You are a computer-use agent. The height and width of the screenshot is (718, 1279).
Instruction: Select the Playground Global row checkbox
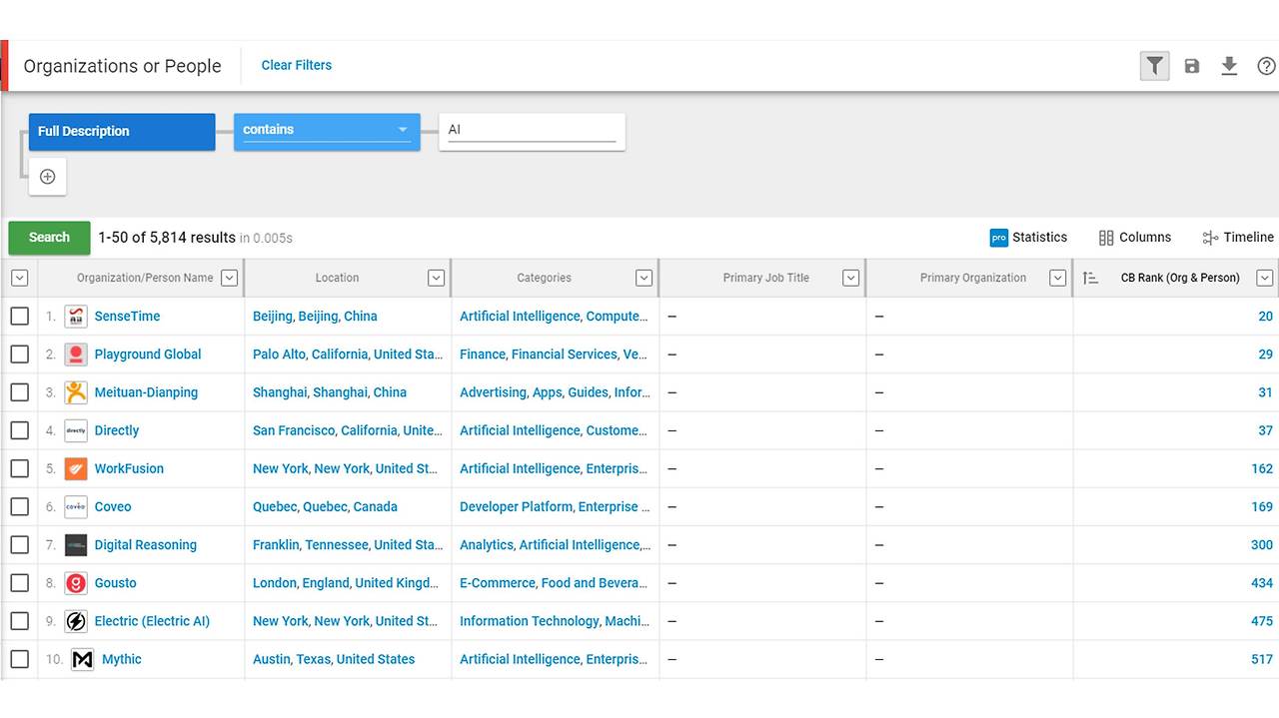[x=20, y=355]
